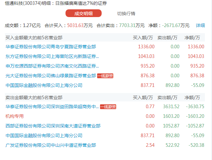Screen dimensions: 212x160
Task: Open 中国国际金融上海分公司 link in buy list
Action: coord(44,85)
